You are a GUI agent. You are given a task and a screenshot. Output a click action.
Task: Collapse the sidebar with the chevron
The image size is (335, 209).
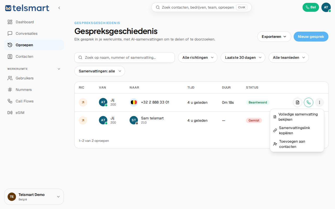click(59, 8)
